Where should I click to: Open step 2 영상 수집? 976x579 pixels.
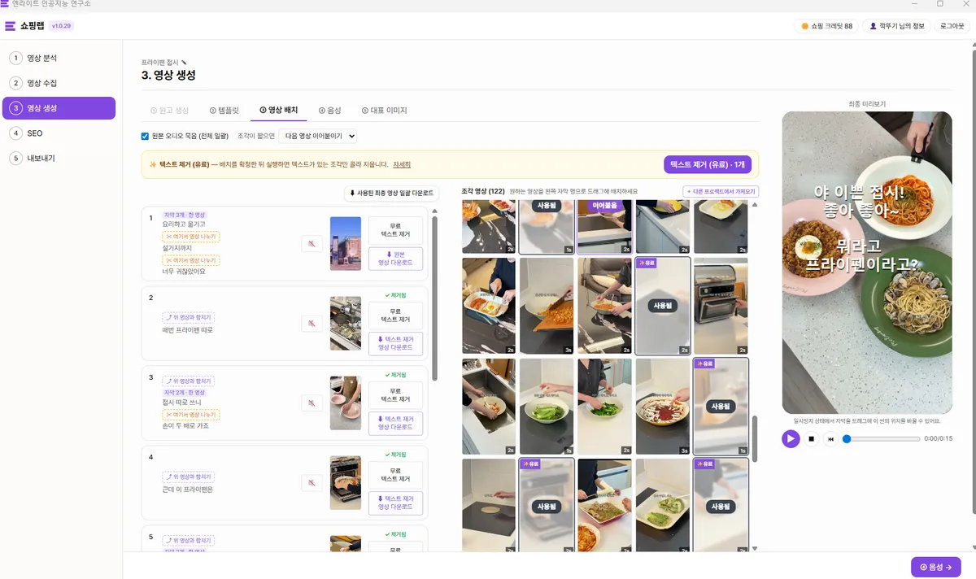(x=59, y=83)
